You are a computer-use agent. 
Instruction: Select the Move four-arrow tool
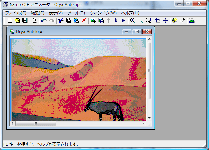pyautogui.click(x=165, y=21)
